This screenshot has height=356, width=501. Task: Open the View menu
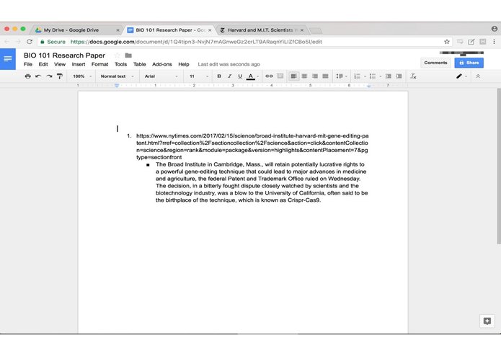pyautogui.click(x=60, y=64)
